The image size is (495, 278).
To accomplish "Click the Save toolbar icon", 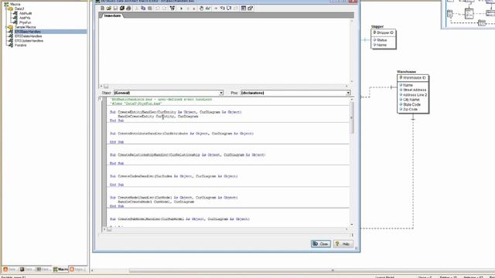I will [x=115, y=8].
